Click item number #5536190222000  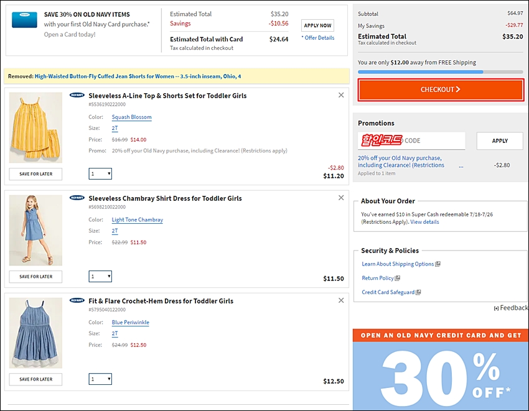coord(107,104)
